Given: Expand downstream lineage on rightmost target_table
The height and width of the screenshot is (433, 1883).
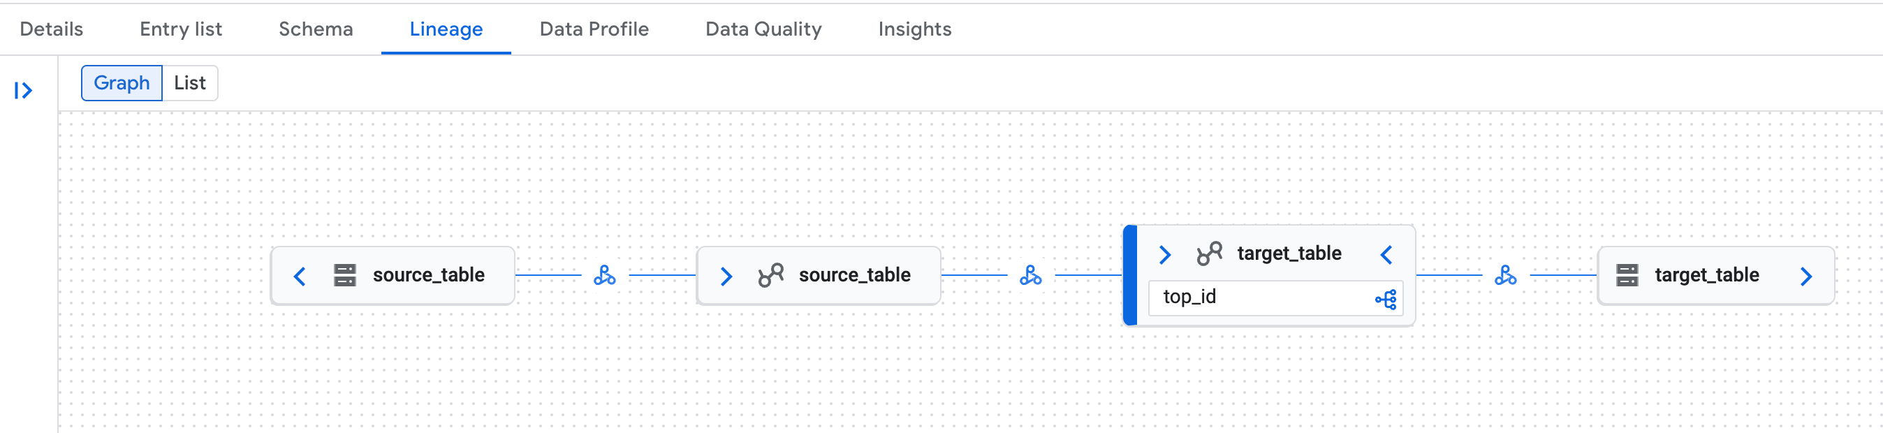Looking at the screenshot, I should tap(1808, 277).
